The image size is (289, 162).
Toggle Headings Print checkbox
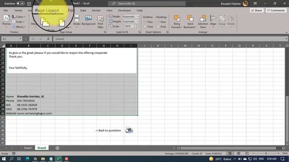158,27
